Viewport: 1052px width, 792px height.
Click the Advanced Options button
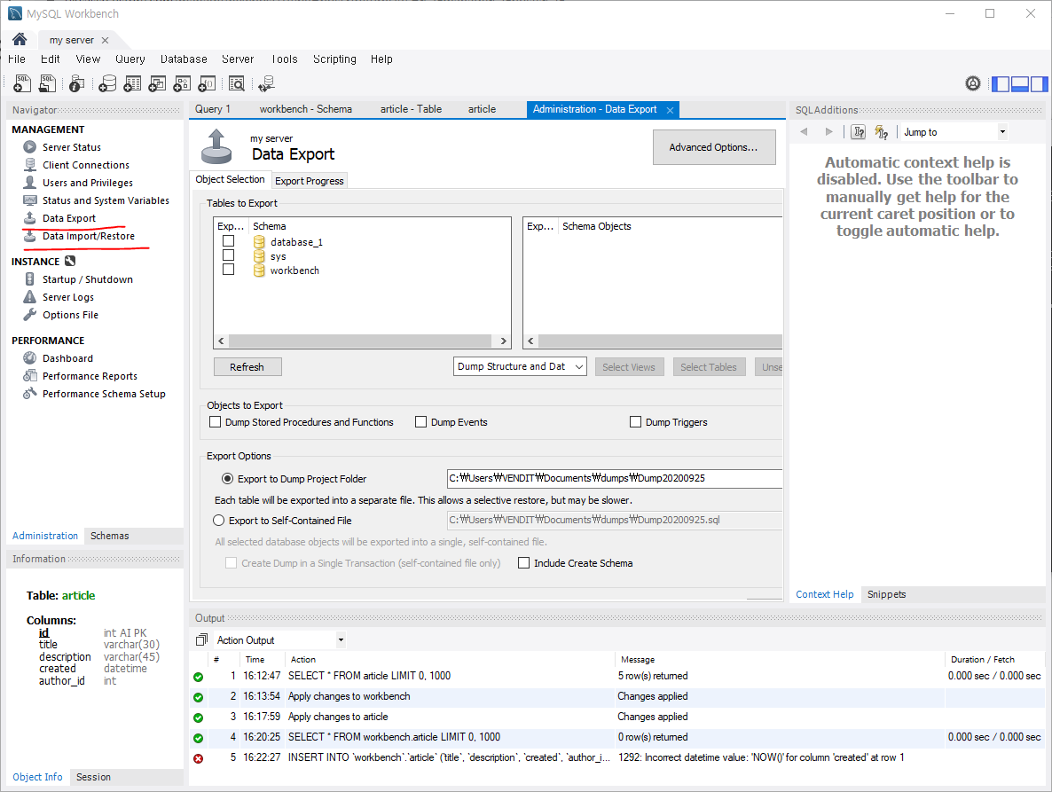tap(714, 147)
